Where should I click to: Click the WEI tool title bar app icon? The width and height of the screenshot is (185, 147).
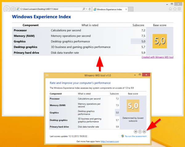pyautogui.click(x=47, y=75)
